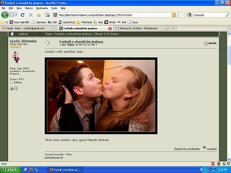This screenshot has width=231, height=173.
Task: Click Report to moderator link
Action: [187, 149]
